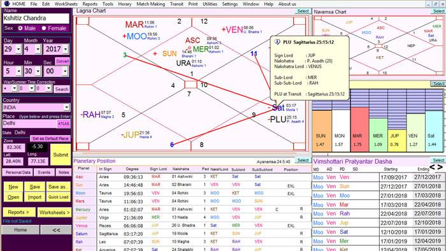The height and width of the screenshot is (251, 446).
Task: Click the Convert time icon button
Action: (62, 61)
